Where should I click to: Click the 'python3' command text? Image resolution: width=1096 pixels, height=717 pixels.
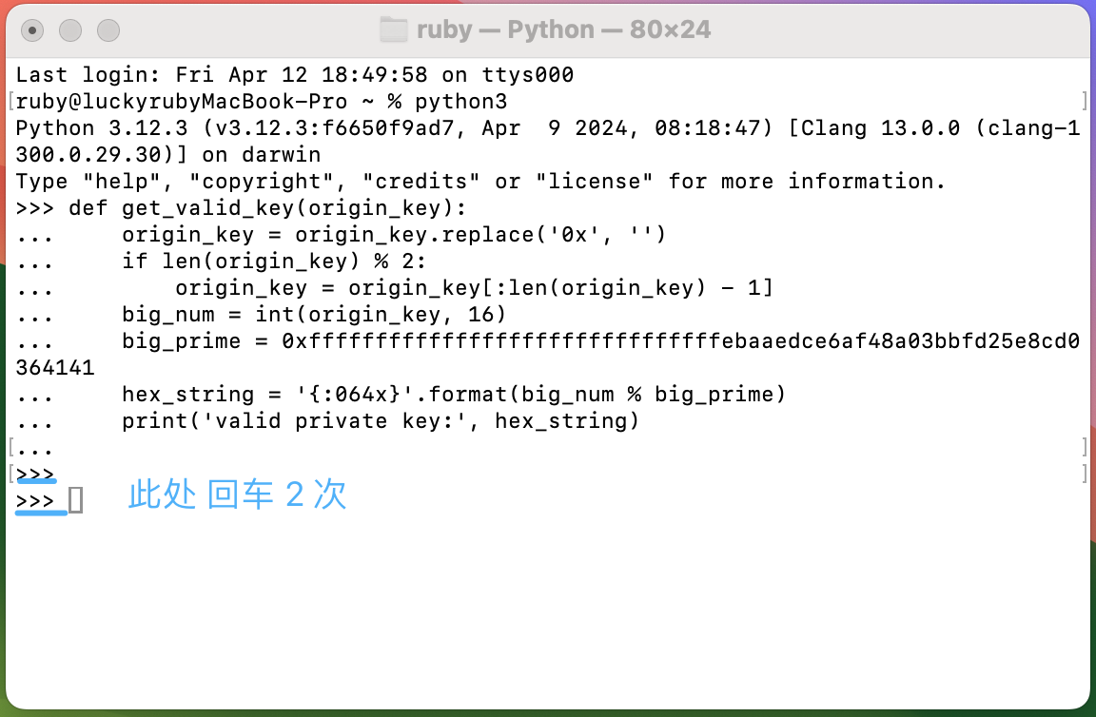click(x=460, y=101)
